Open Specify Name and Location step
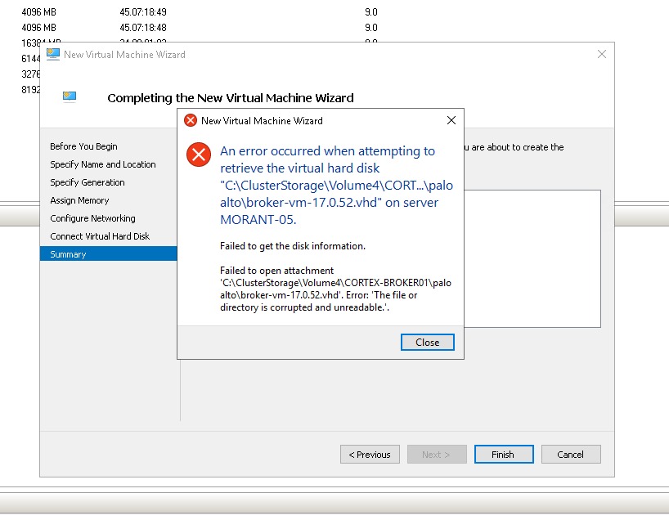The image size is (669, 520). coord(103,164)
